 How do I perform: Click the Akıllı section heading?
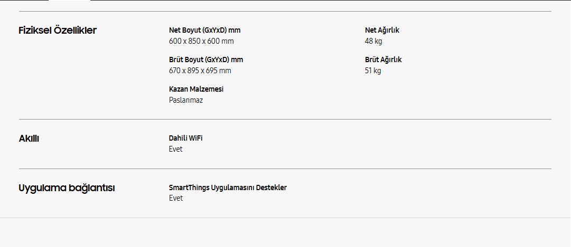(29, 139)
